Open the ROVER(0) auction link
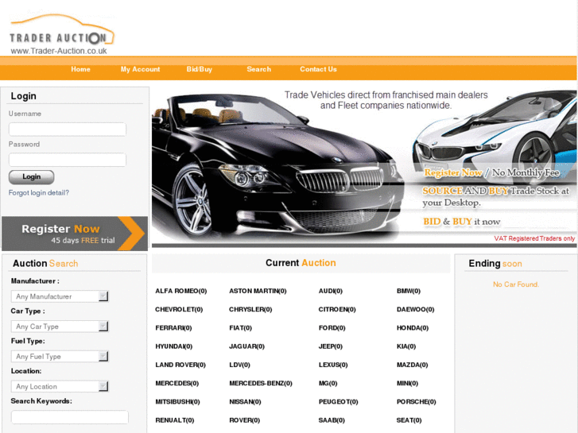Screen dimensions: 578x433 244,420
